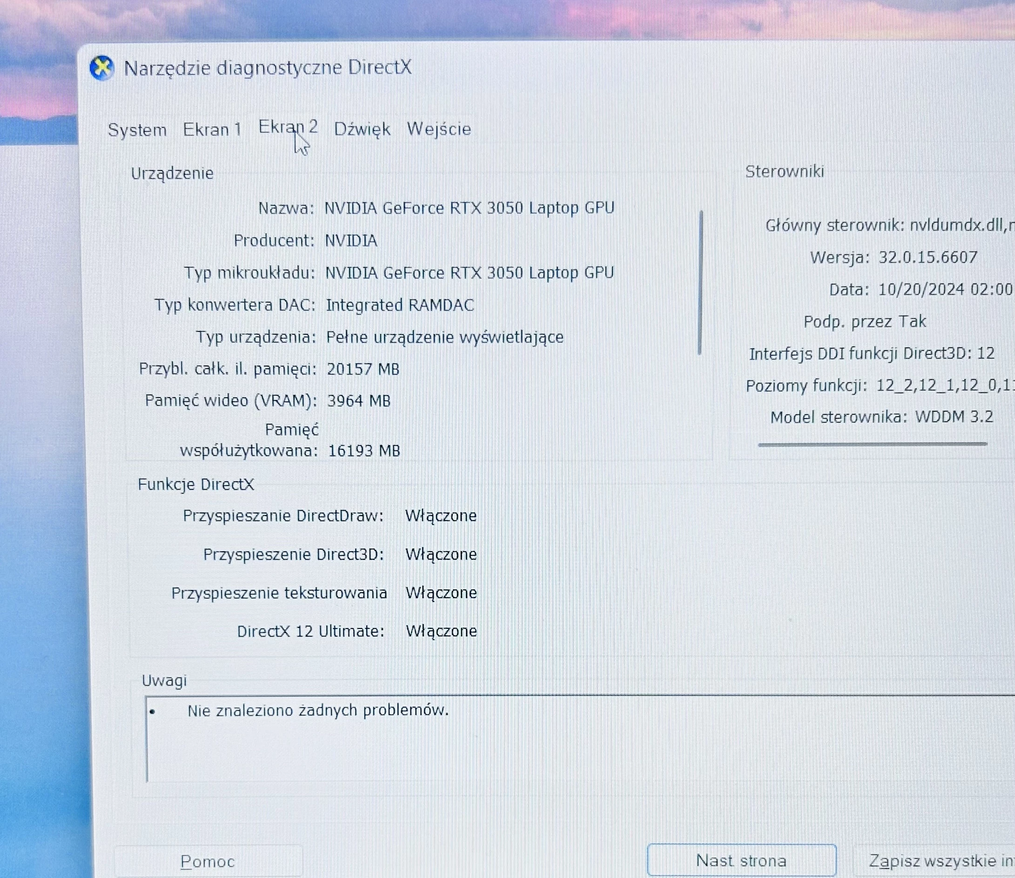Click the 'Sterowniki' group label
Image resolution: width=1015 pixels, height=878 pixels.
pyautogui.click(x=785, y=171)
